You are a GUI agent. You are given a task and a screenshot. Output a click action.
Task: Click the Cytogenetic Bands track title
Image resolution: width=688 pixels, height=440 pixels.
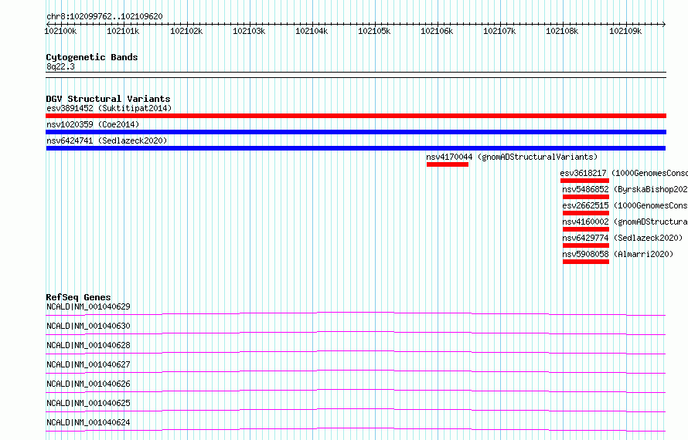click(x=92, y=57)
